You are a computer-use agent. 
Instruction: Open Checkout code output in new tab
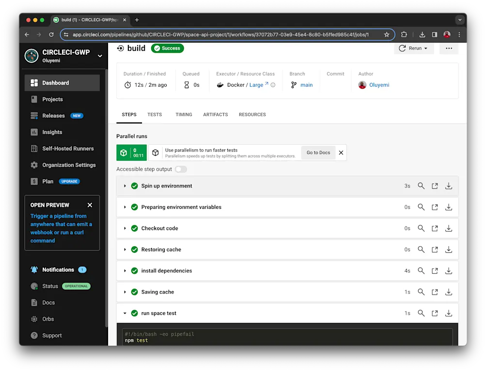[435, 228]
